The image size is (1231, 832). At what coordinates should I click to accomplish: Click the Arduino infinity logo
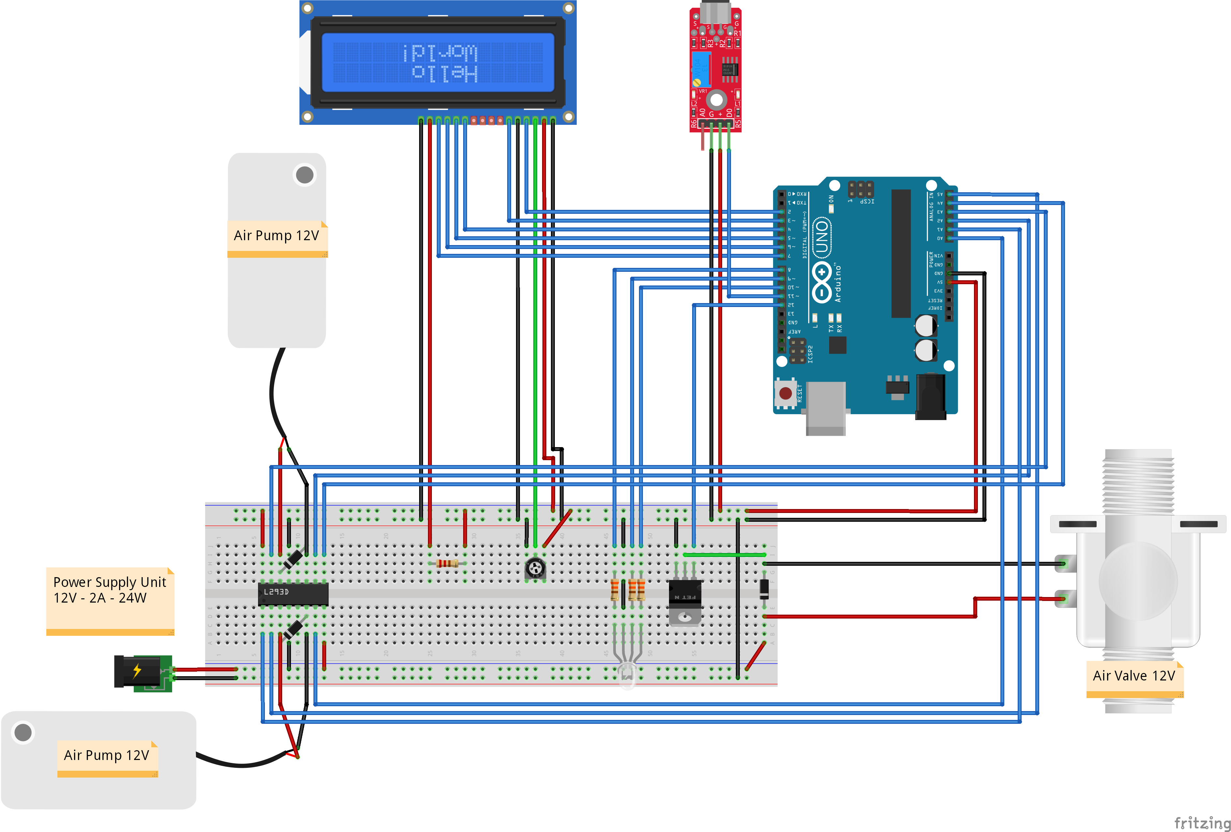[x=822, y=282]
